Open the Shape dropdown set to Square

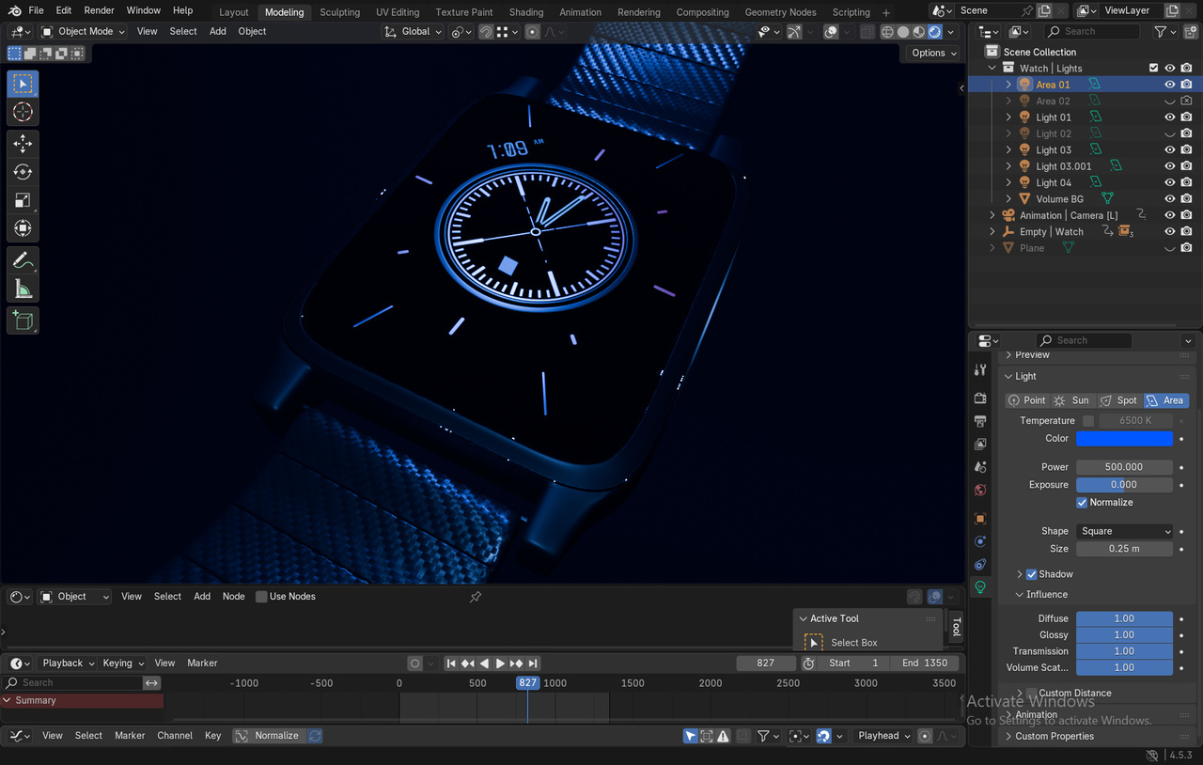[x=1124, y=531]
